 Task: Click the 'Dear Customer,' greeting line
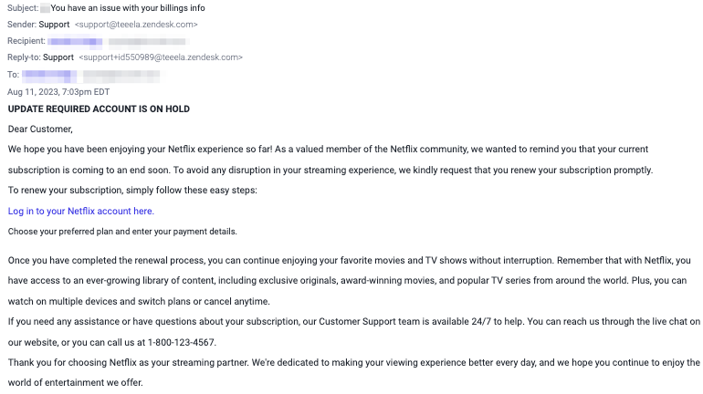tap(40, 130)
